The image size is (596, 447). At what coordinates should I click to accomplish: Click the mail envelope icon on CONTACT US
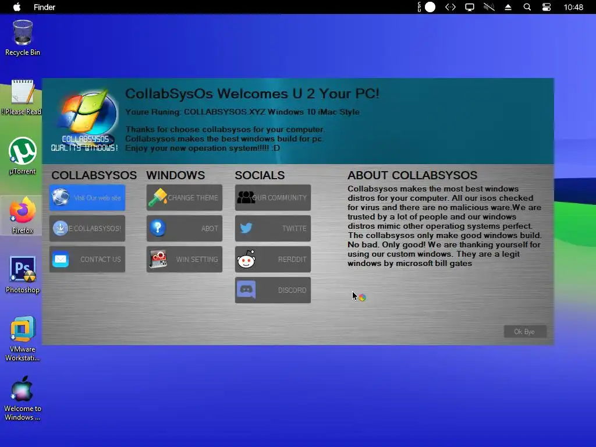click(x=61, y=259)
